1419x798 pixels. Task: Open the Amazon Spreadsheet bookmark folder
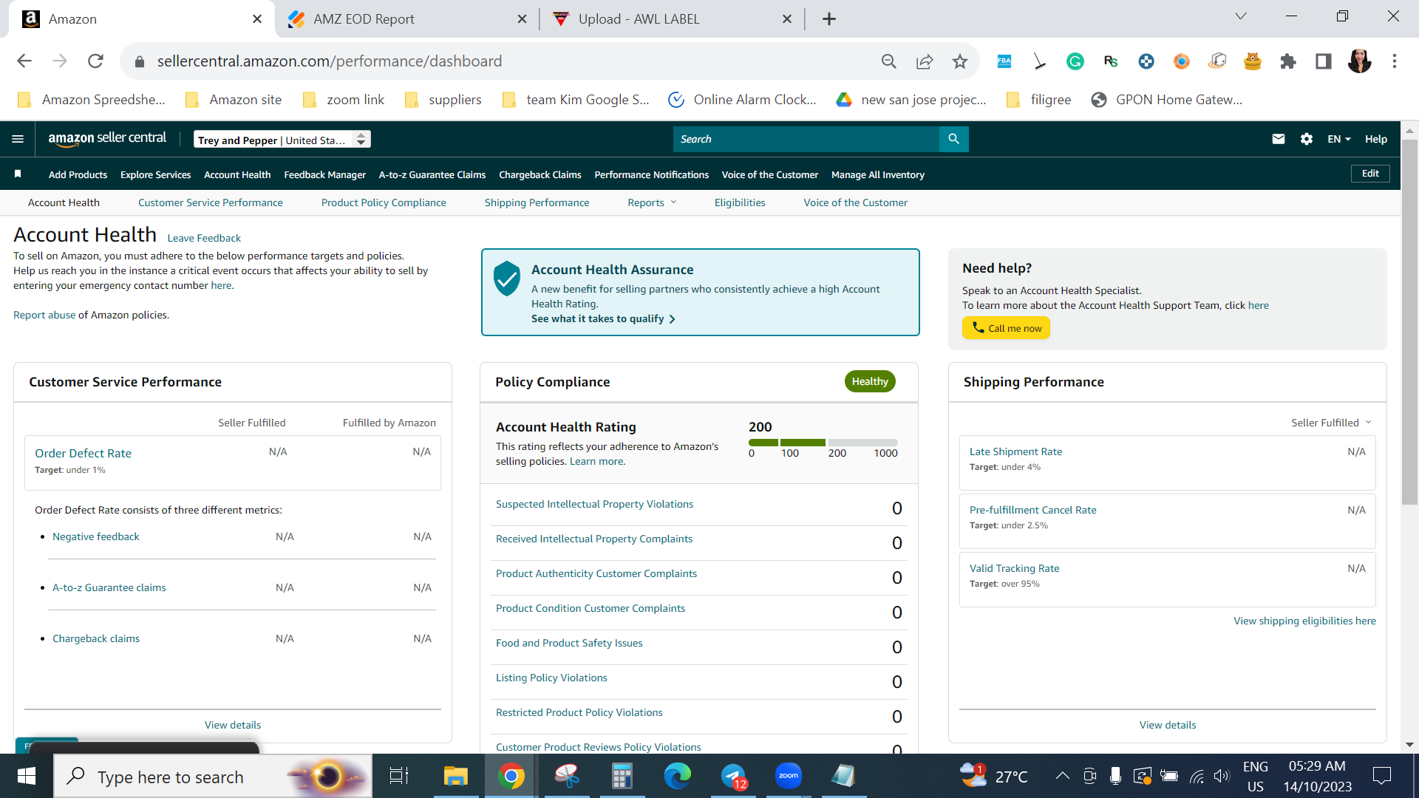[x=92, y=100]
